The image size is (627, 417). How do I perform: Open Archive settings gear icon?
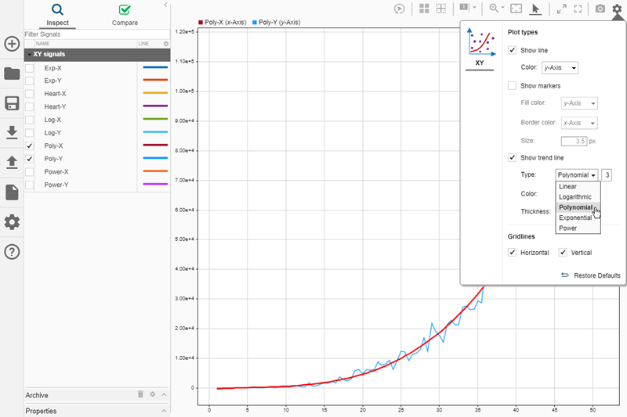click(x=152, y=394)
